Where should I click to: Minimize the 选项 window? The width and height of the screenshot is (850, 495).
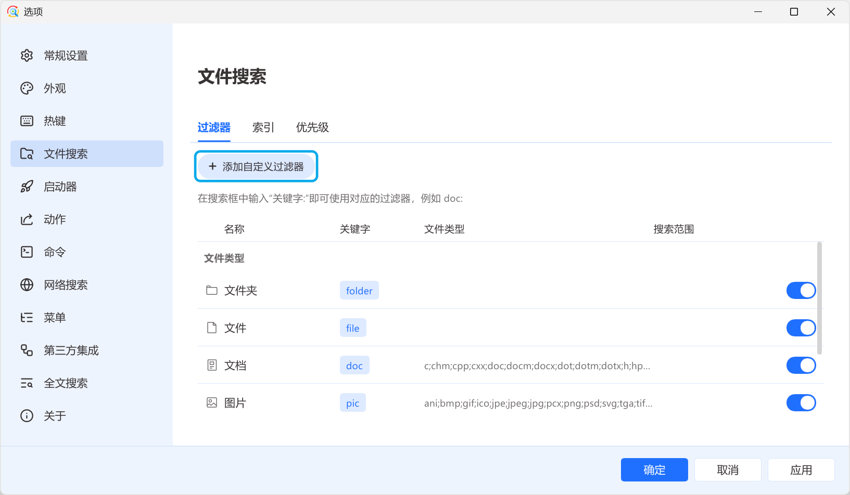[758, 11]
